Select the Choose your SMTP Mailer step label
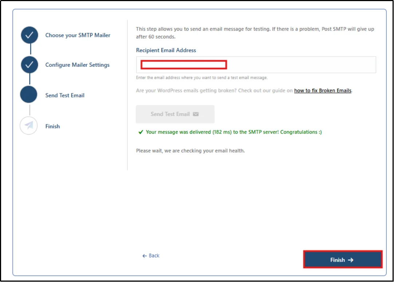The image size is (394, 282). click(78, 35)
